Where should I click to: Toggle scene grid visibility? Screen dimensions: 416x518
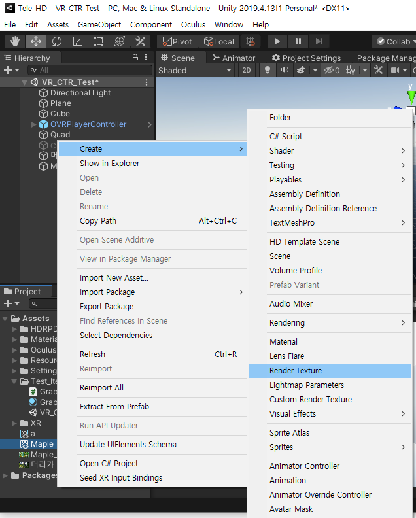(x=351, y=70)
